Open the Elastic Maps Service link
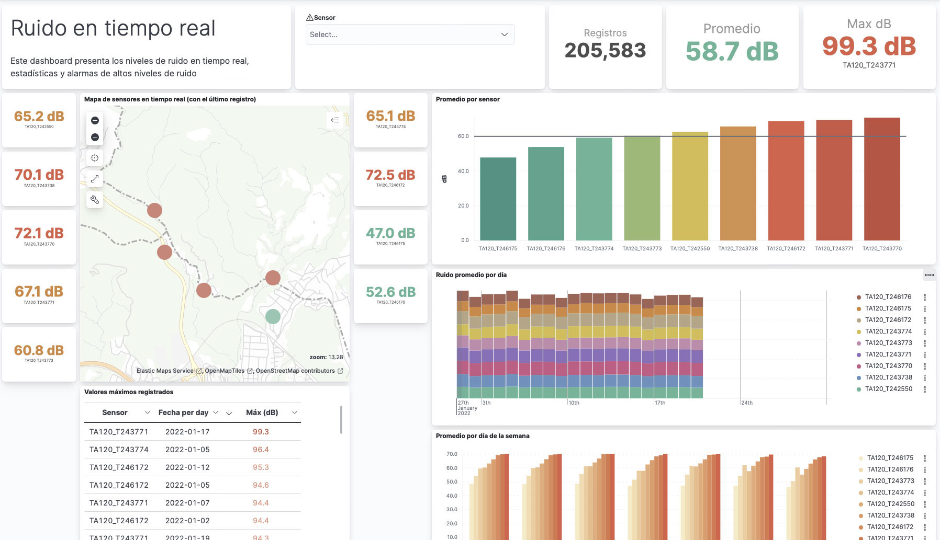Viewport: 940px width, 540px height. 165,371
